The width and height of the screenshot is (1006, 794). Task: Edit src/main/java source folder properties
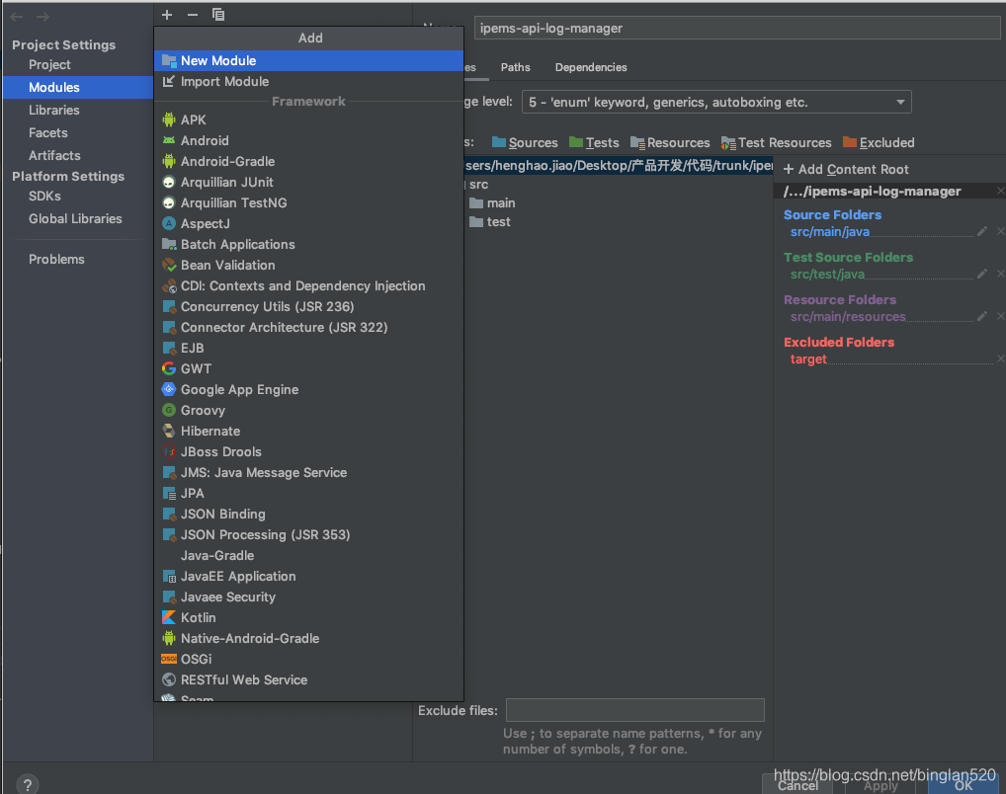click(982, 231)
